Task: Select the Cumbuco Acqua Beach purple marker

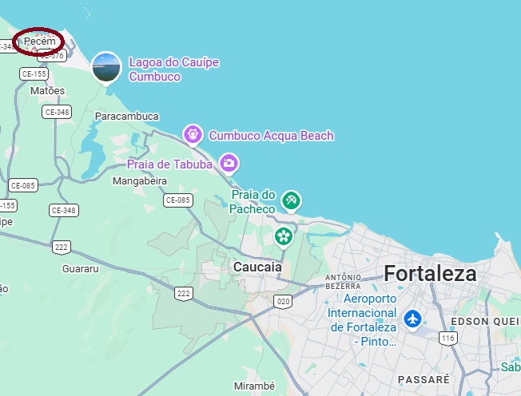Action: pos(193,135)
